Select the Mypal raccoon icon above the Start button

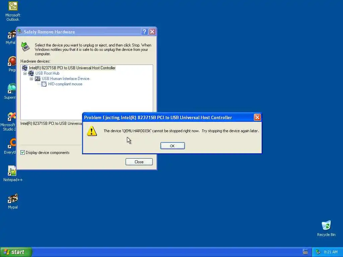13,201
